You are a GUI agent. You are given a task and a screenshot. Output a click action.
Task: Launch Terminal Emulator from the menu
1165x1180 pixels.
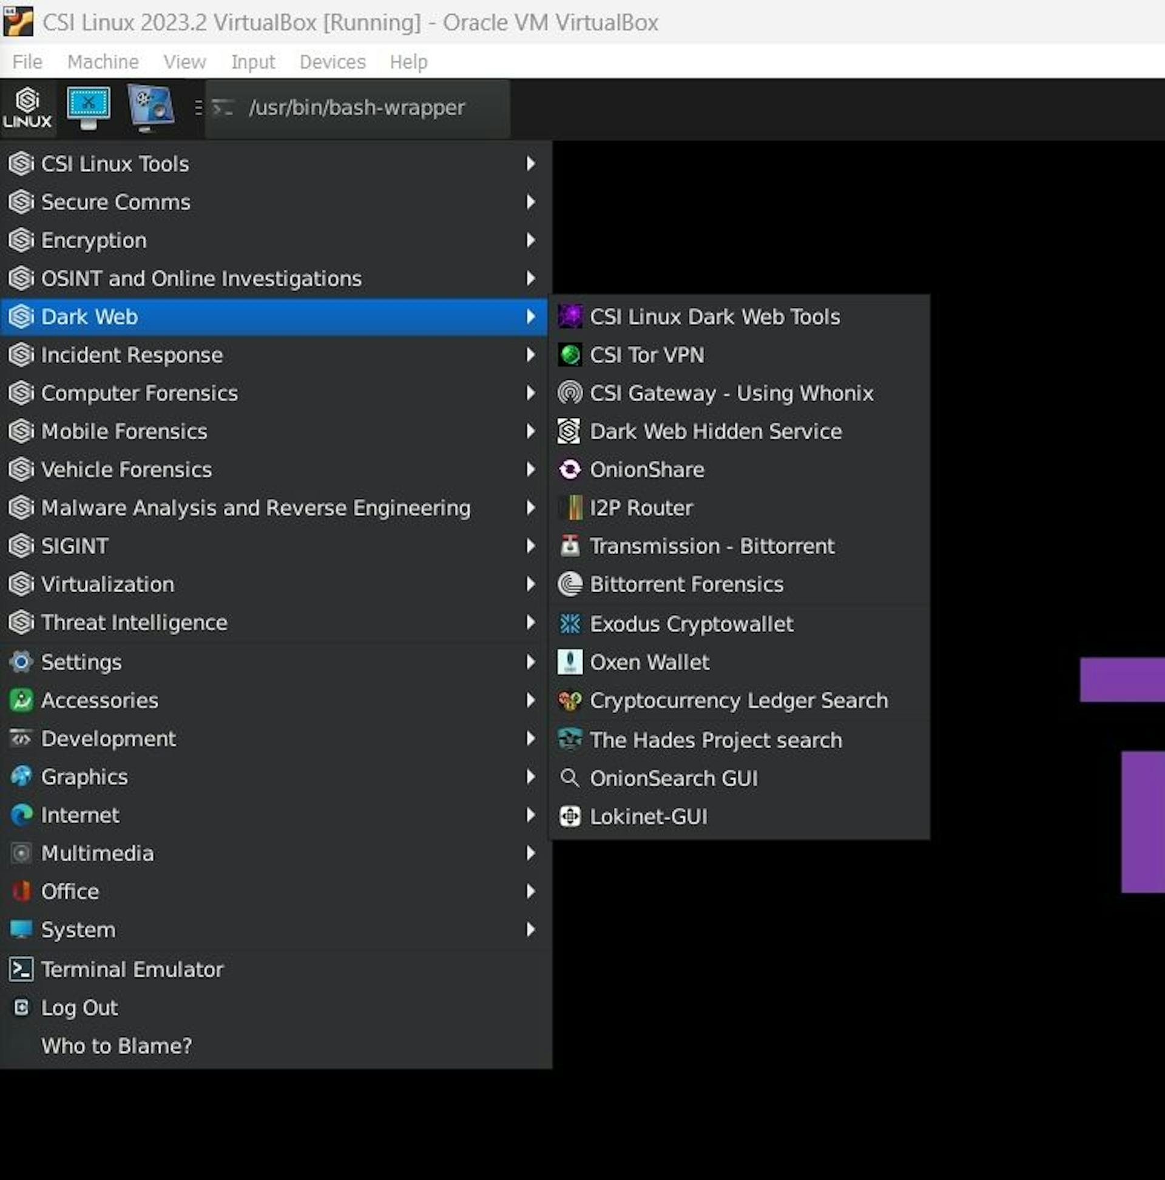(132, 969)
